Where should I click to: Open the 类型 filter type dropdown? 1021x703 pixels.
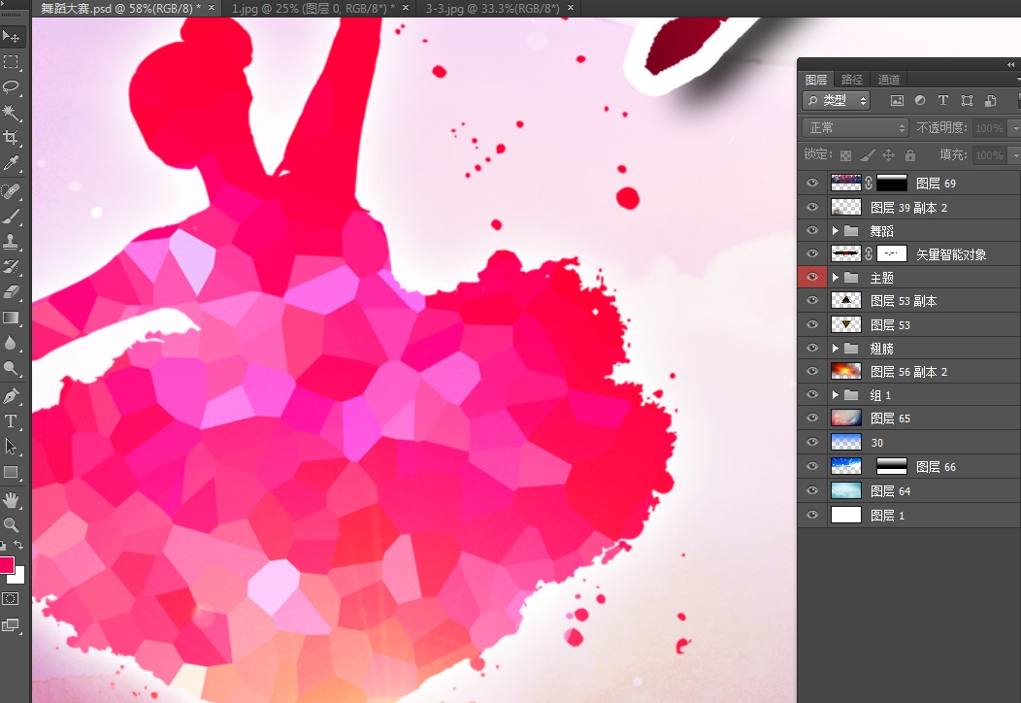point(837,100)
